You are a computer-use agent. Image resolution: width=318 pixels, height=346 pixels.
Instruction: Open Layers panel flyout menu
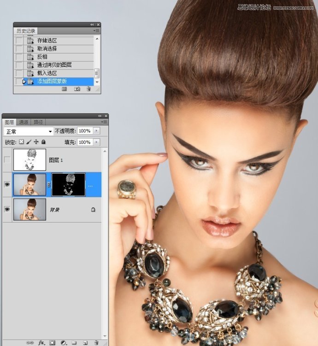coord(104,122)
